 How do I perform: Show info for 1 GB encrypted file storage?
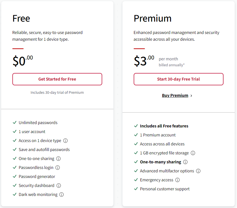193,153
